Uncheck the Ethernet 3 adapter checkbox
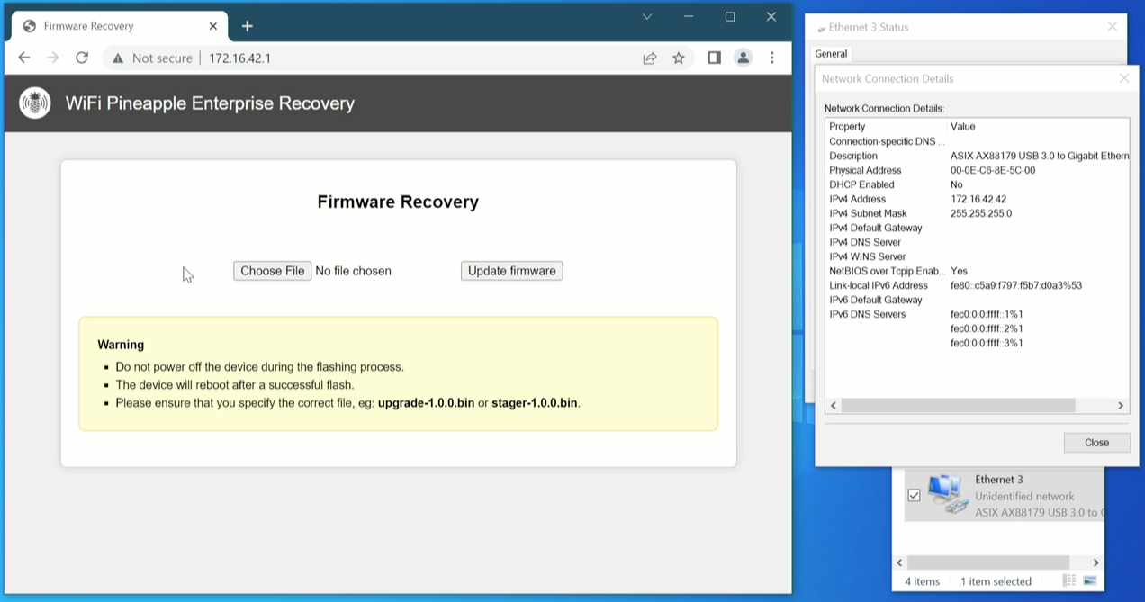This screenshot has width=1145, height=602. point(915,496)
